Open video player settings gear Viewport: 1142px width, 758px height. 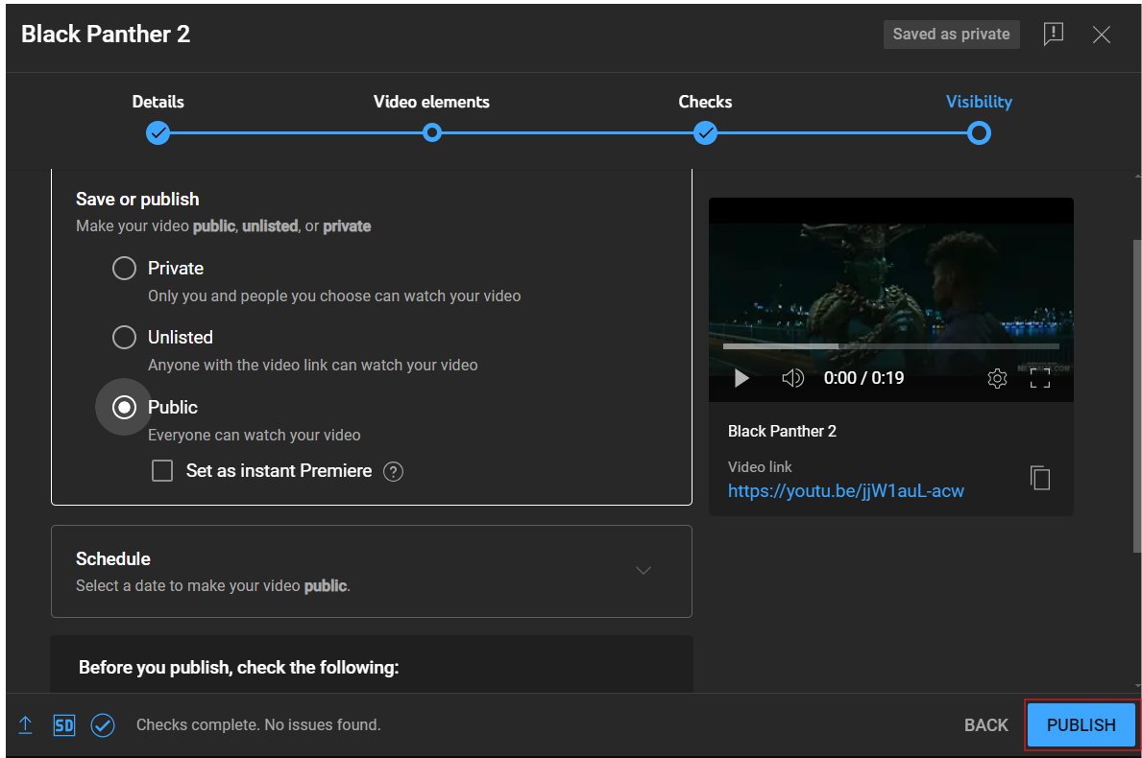tap(997, 378)
